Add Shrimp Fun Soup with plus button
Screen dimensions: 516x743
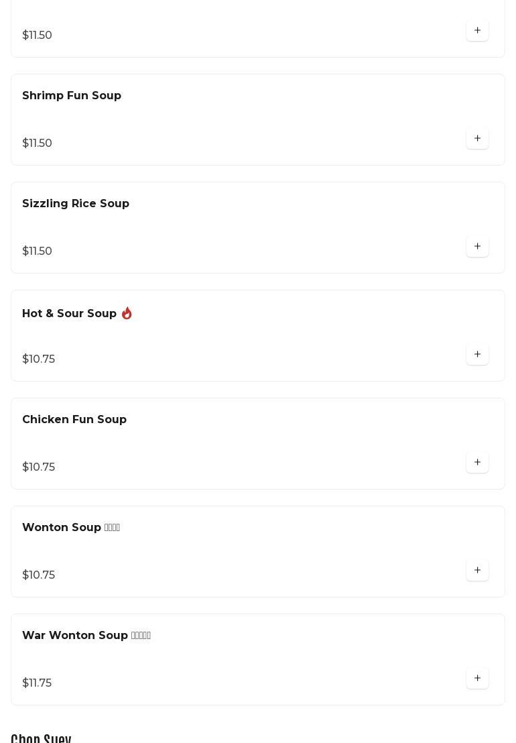click(477, 138)
